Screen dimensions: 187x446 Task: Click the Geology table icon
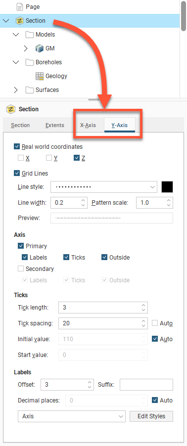click(x=39, y=76)
